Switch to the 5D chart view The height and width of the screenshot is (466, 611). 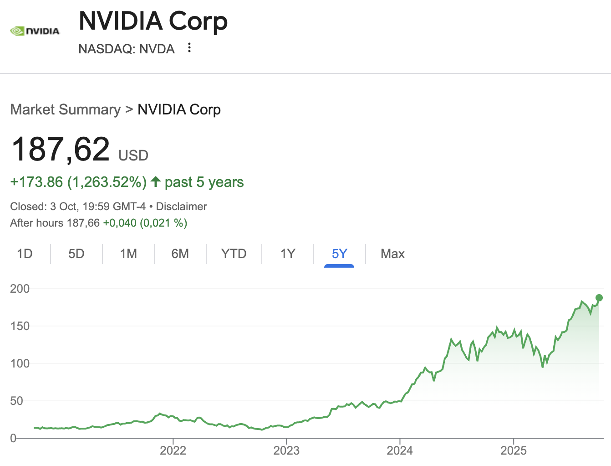tap(76, 254)
